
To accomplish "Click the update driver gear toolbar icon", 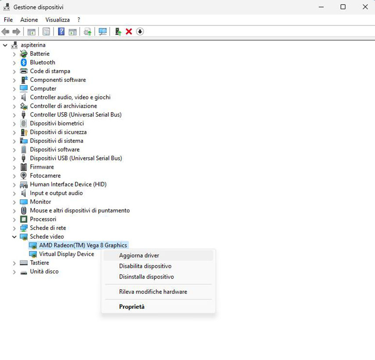I will pyautogui.click(x=88, y=32).
